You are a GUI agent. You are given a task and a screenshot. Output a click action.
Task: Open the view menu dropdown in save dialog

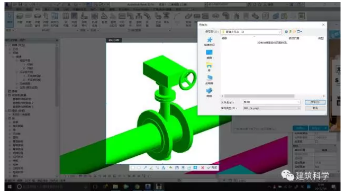click(299, 32)
